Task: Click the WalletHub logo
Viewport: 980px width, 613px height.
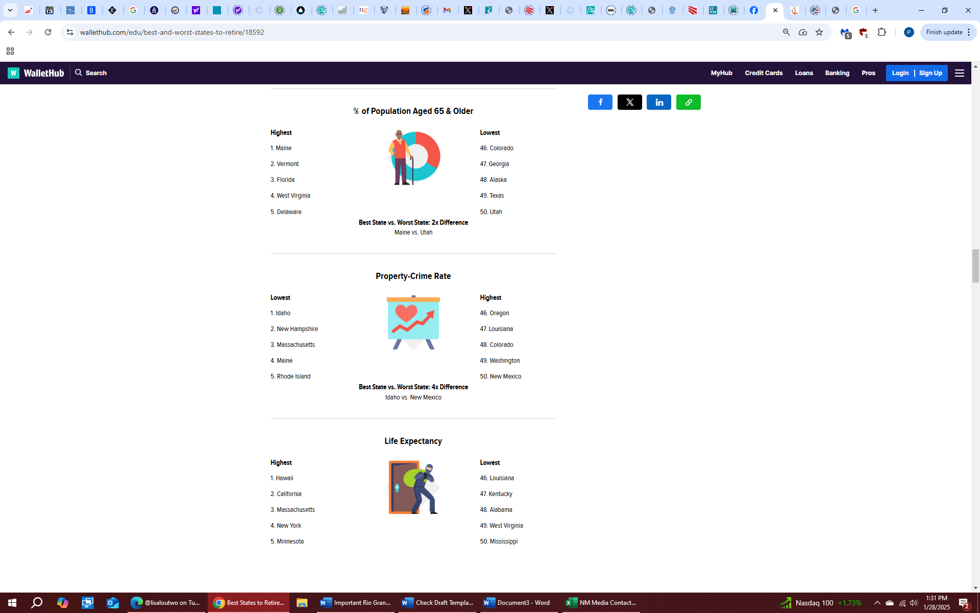Action: coord(36,73)
